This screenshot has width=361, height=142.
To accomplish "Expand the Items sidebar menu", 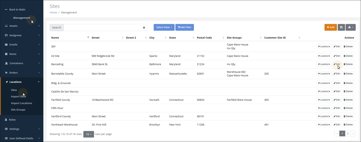I will (x=22, y=54).
